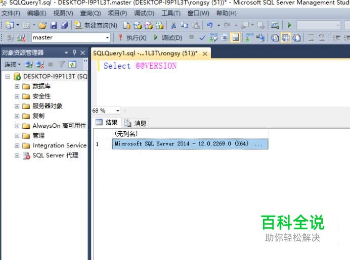Switch output to Results to Grid
Viewport: 350px width, 260px height.
285,38
